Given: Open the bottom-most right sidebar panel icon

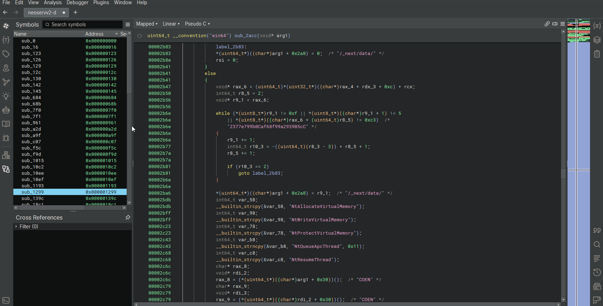Looking at the screenshot, I should (x=597, y=300).
